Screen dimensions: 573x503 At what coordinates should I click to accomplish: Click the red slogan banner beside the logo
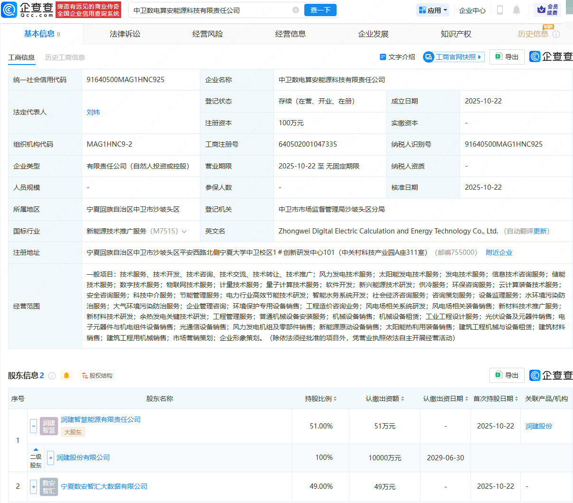pyautogui.click(x=88, y=10)
